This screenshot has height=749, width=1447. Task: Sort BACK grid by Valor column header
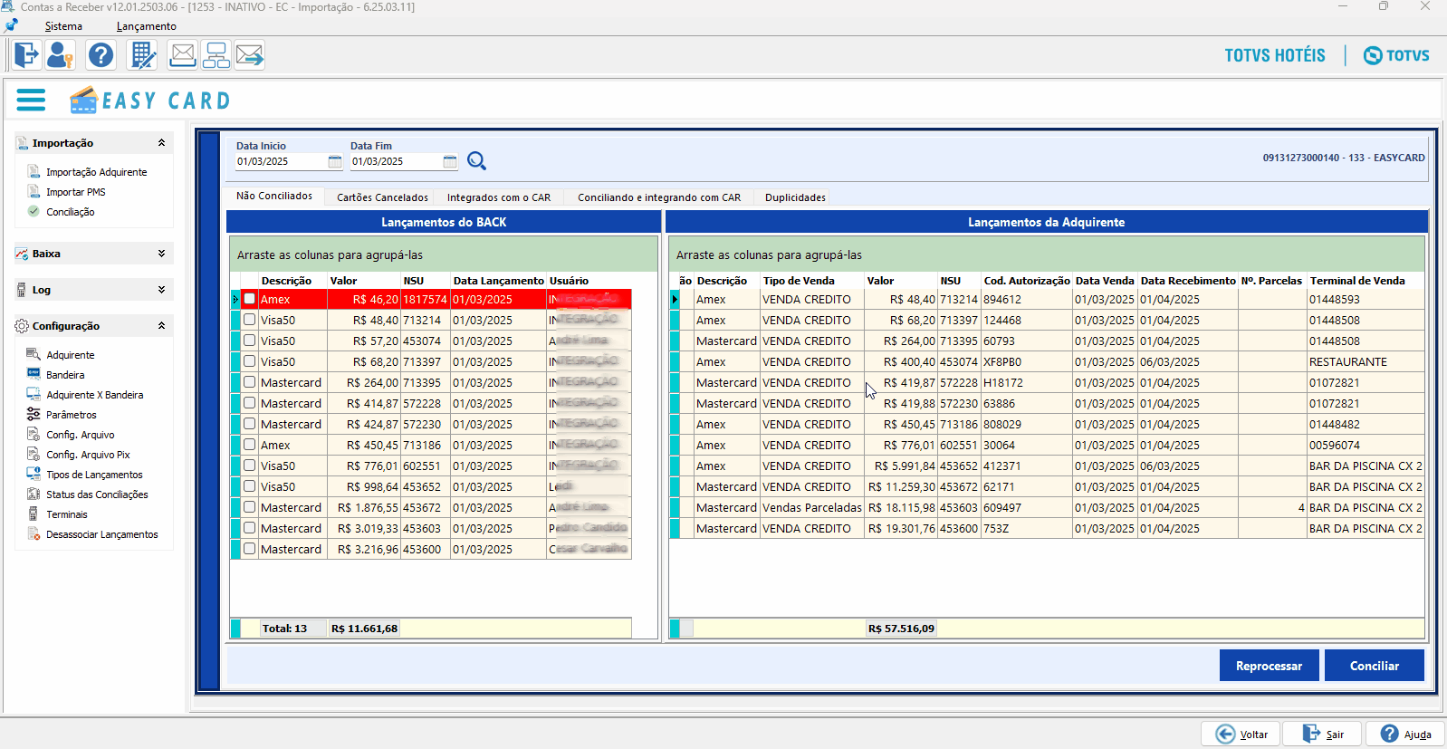click(365, 281)
